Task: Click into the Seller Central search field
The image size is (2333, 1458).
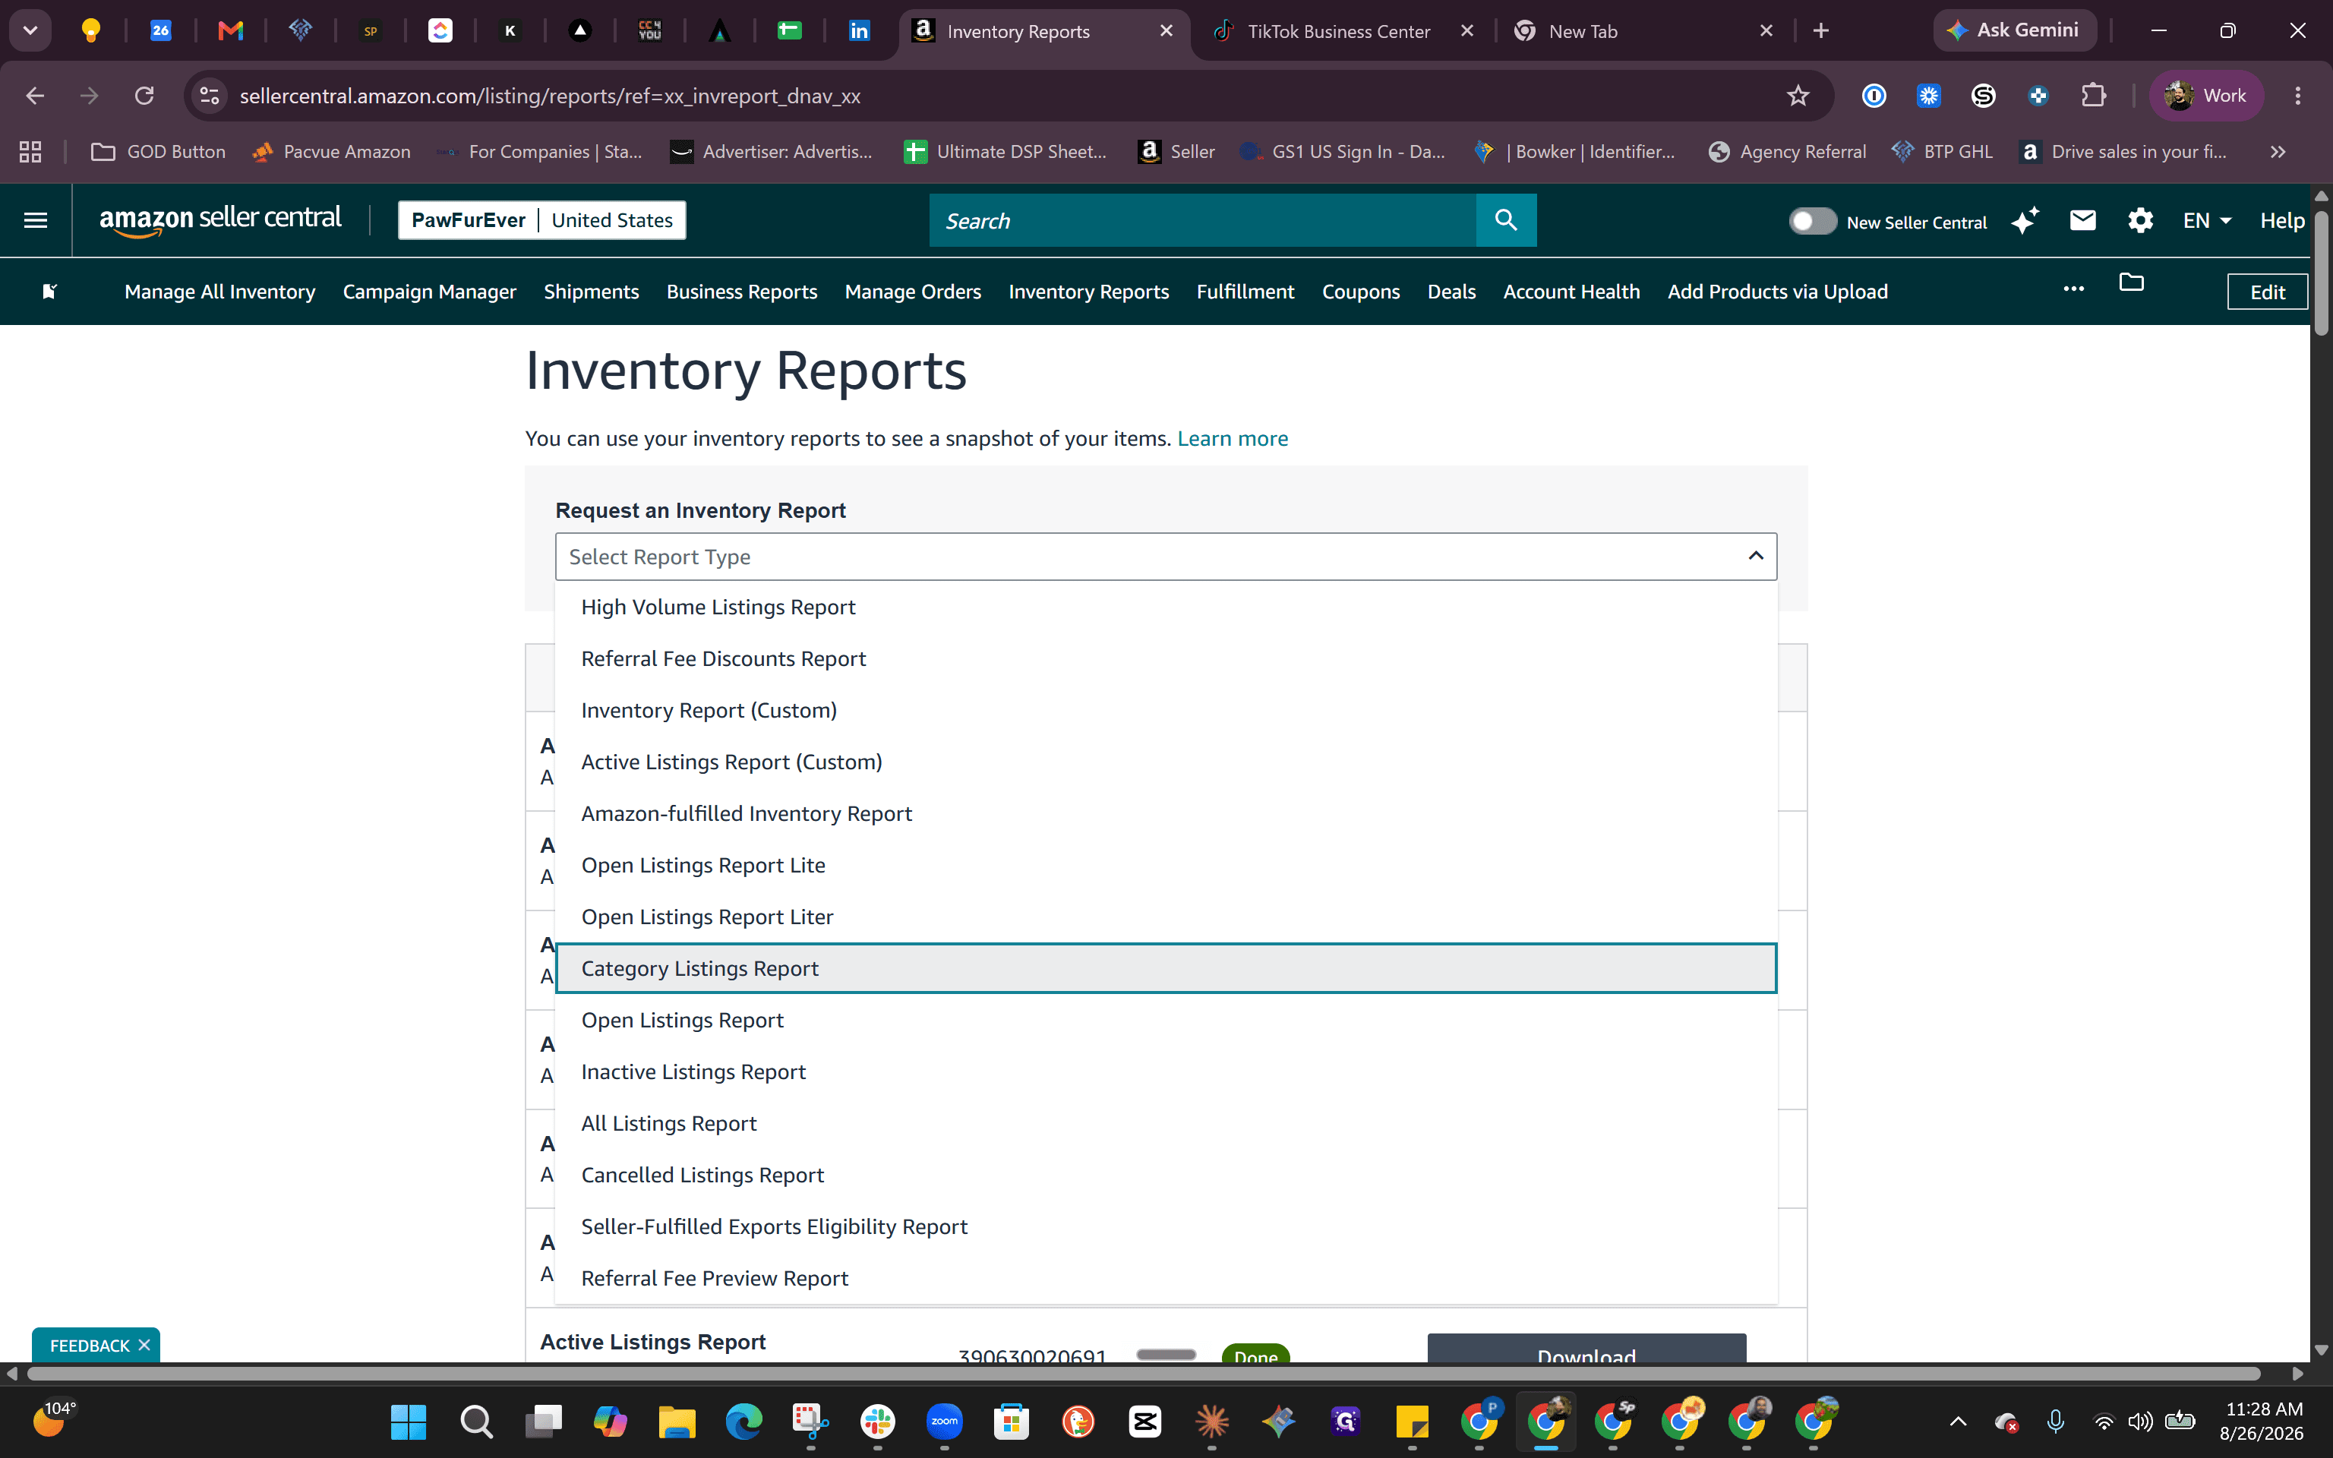Action: pyautogui.click(x=1202, y=221)
